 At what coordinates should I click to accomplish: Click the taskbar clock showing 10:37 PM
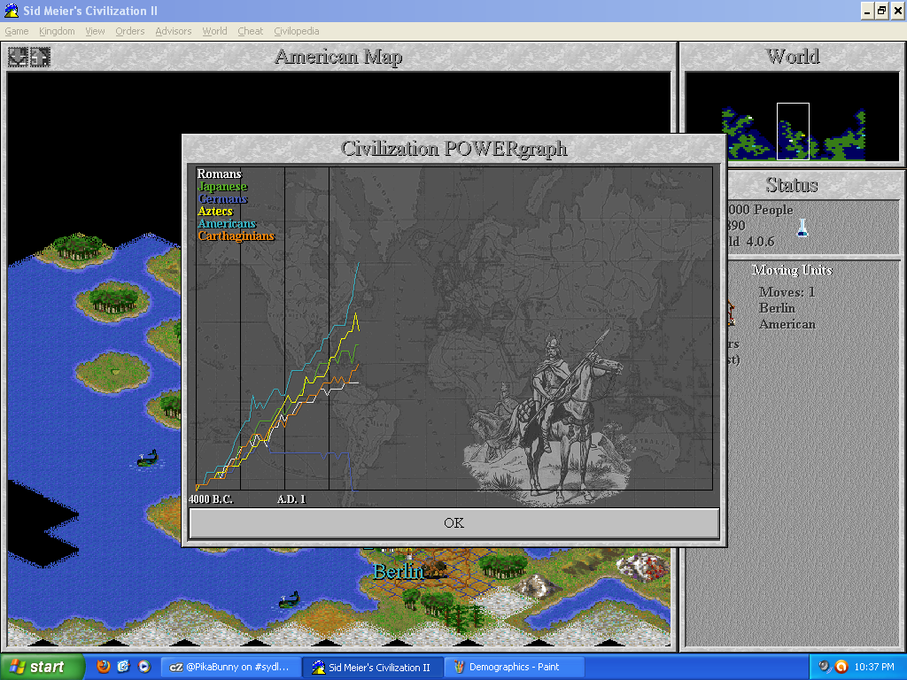[874, 668]
